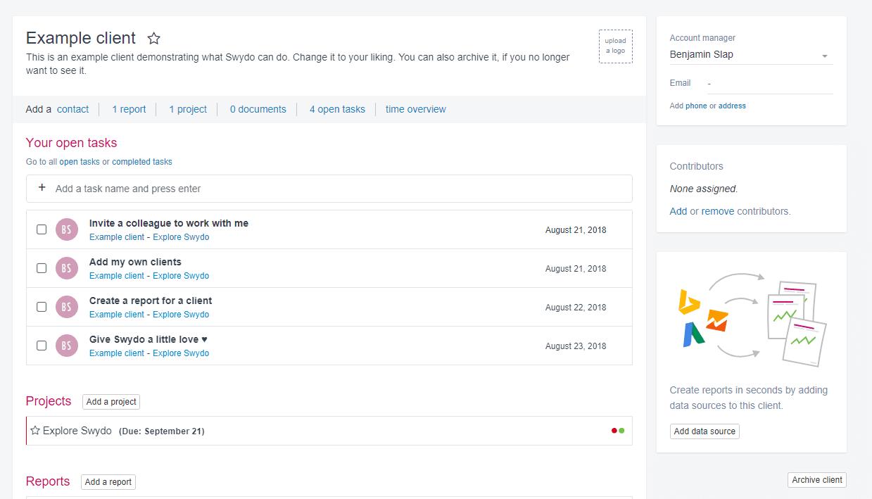Open the 0 documents tab
Viewport: 872px width, 499px height.
(258, 109)
